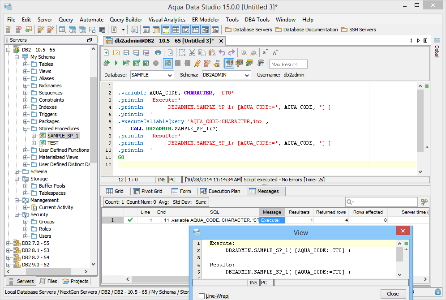This screenshot has width=446, height=300.
Task: Click the Cut scissors icon
Action: pyautogui.click(x=192, y=52)
